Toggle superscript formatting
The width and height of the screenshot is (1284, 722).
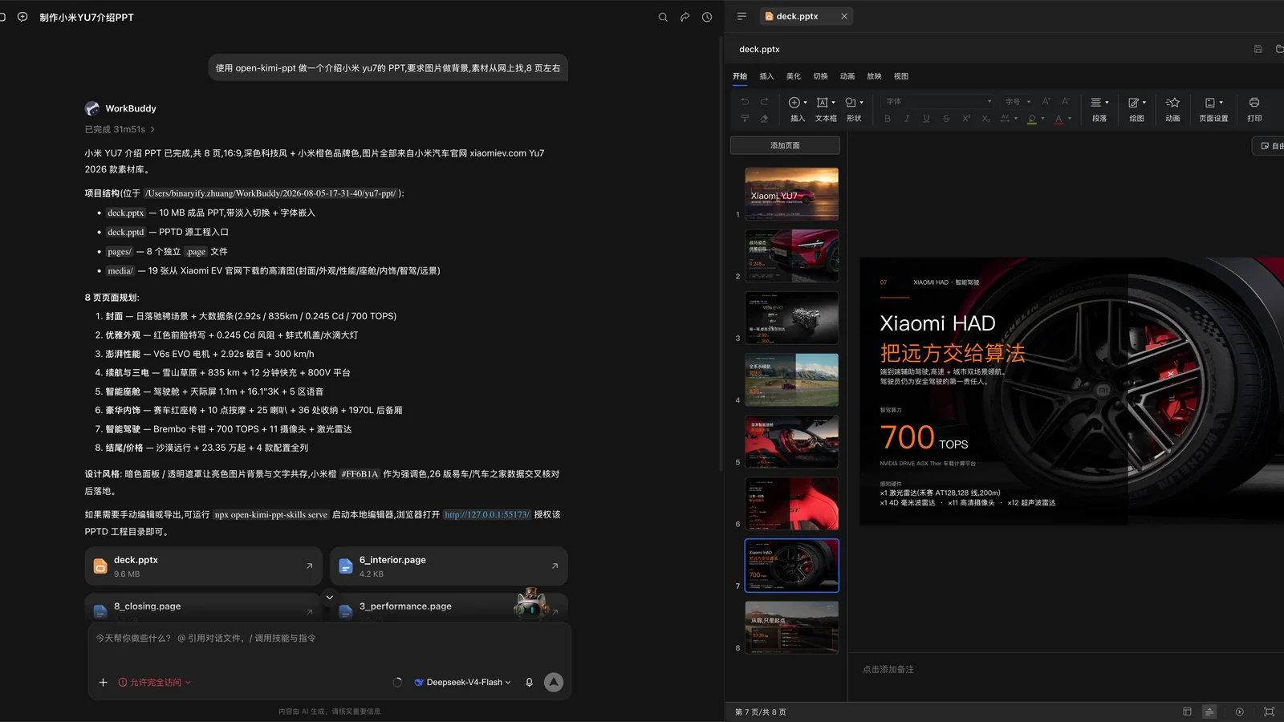tap(966, 119)
